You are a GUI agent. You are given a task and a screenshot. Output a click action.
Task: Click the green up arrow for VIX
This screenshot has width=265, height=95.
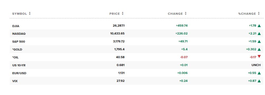click(259, 81)
